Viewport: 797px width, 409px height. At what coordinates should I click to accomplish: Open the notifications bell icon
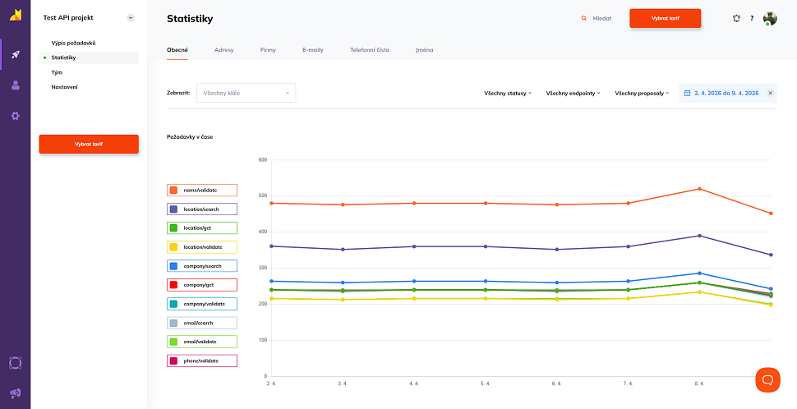736,18
